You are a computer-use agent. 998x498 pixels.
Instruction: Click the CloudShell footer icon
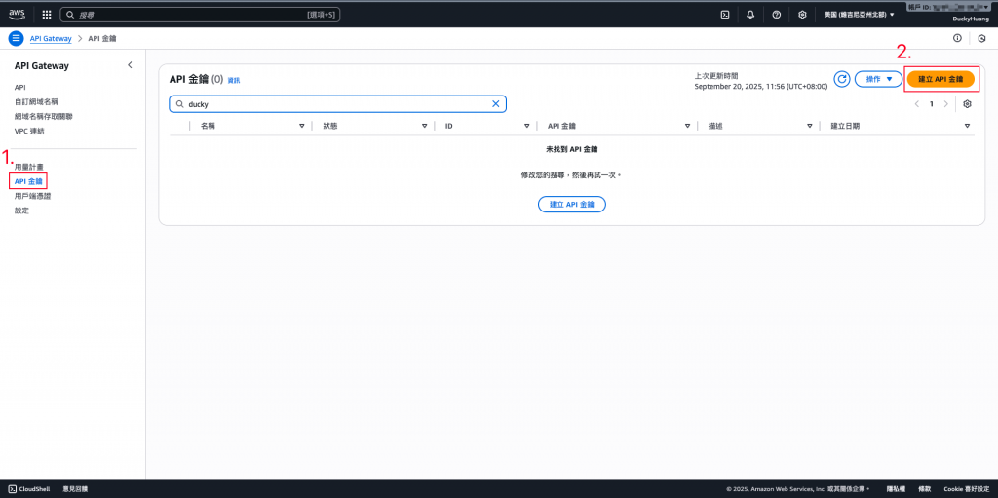(x=12, y=489)
